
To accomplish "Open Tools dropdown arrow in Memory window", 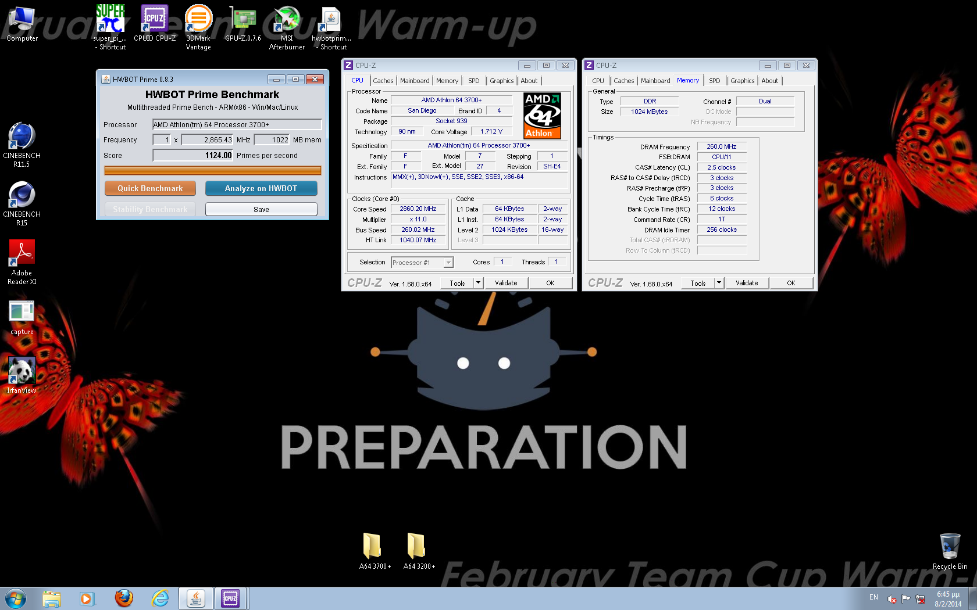I will point(719,283).
